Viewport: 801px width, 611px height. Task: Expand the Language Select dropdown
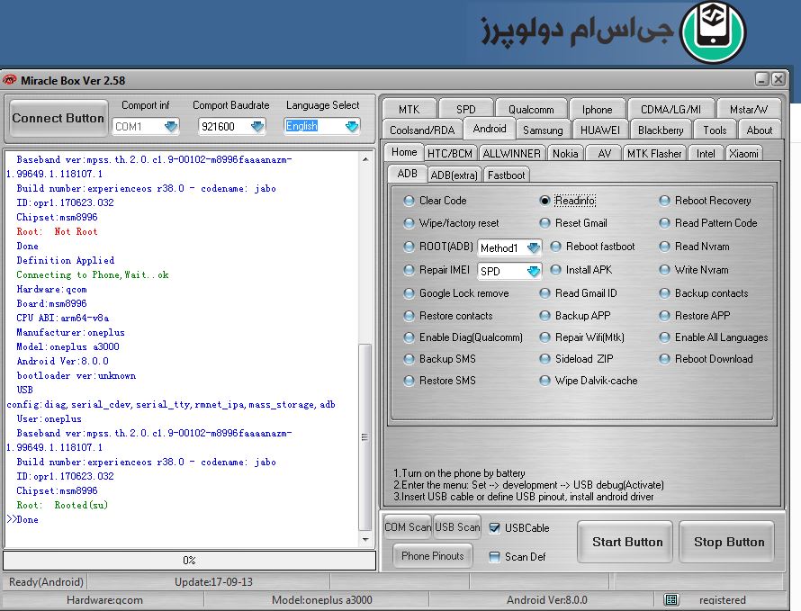tap(352, 126)
